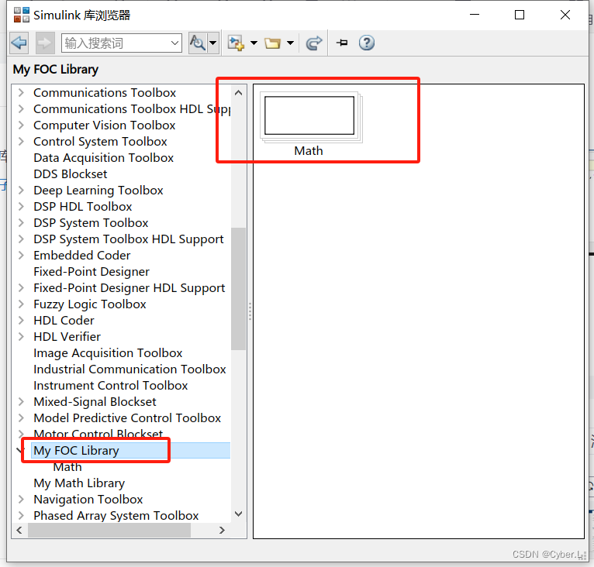Click tree horizontal scrollbar right arrow
Screen dimensions: 594x567
coord(222,531)
